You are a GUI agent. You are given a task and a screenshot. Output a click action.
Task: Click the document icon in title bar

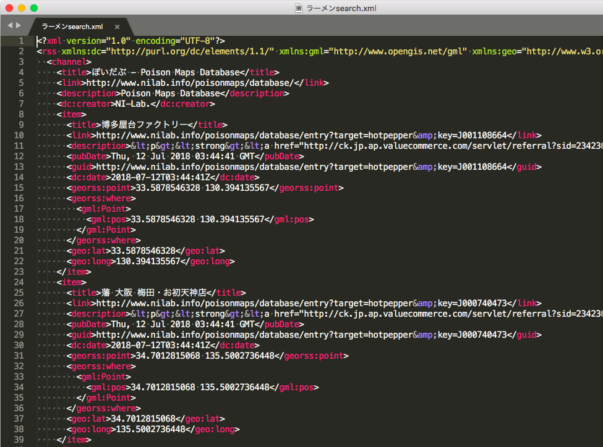click(x=299, y=8)
